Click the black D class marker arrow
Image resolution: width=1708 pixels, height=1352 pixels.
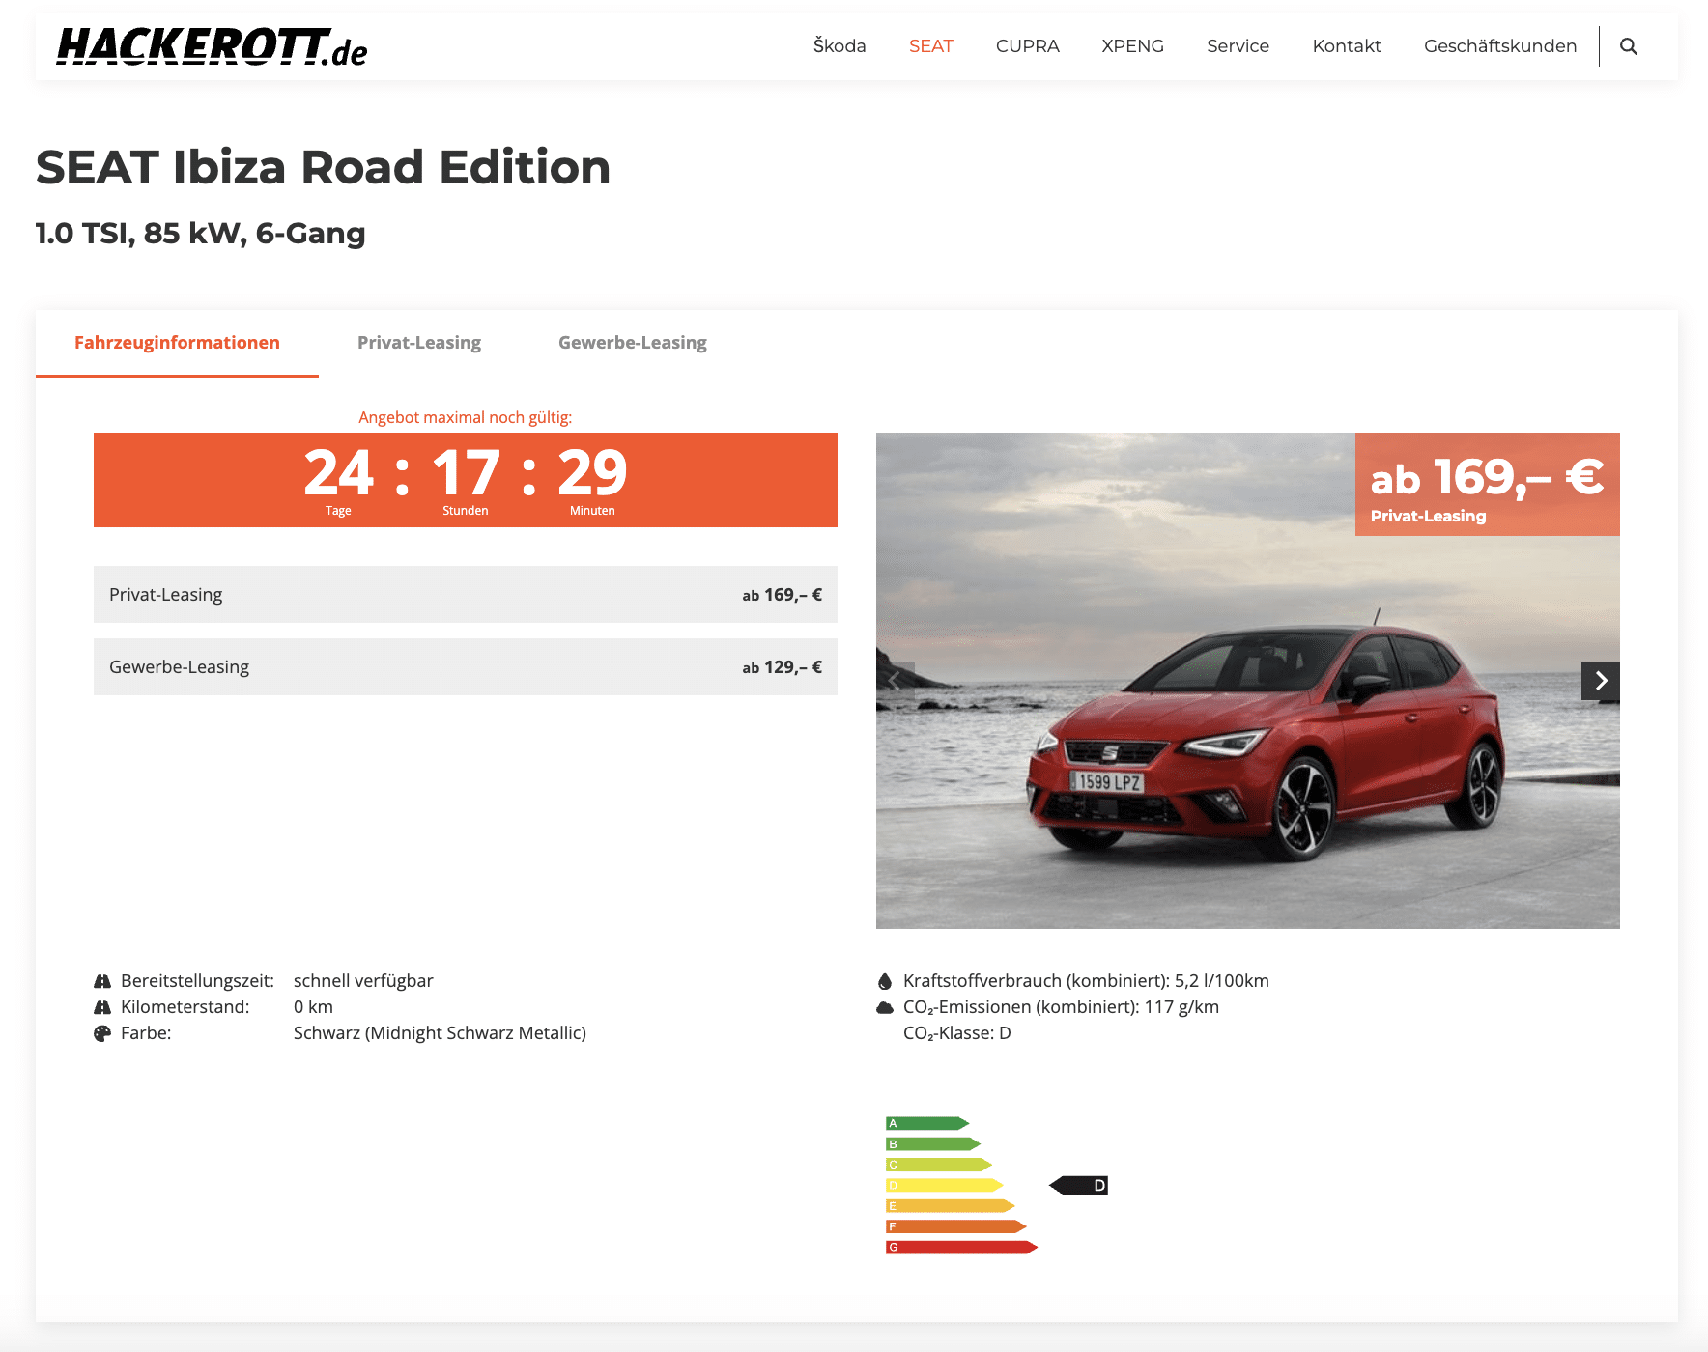click(1078, 1185)
